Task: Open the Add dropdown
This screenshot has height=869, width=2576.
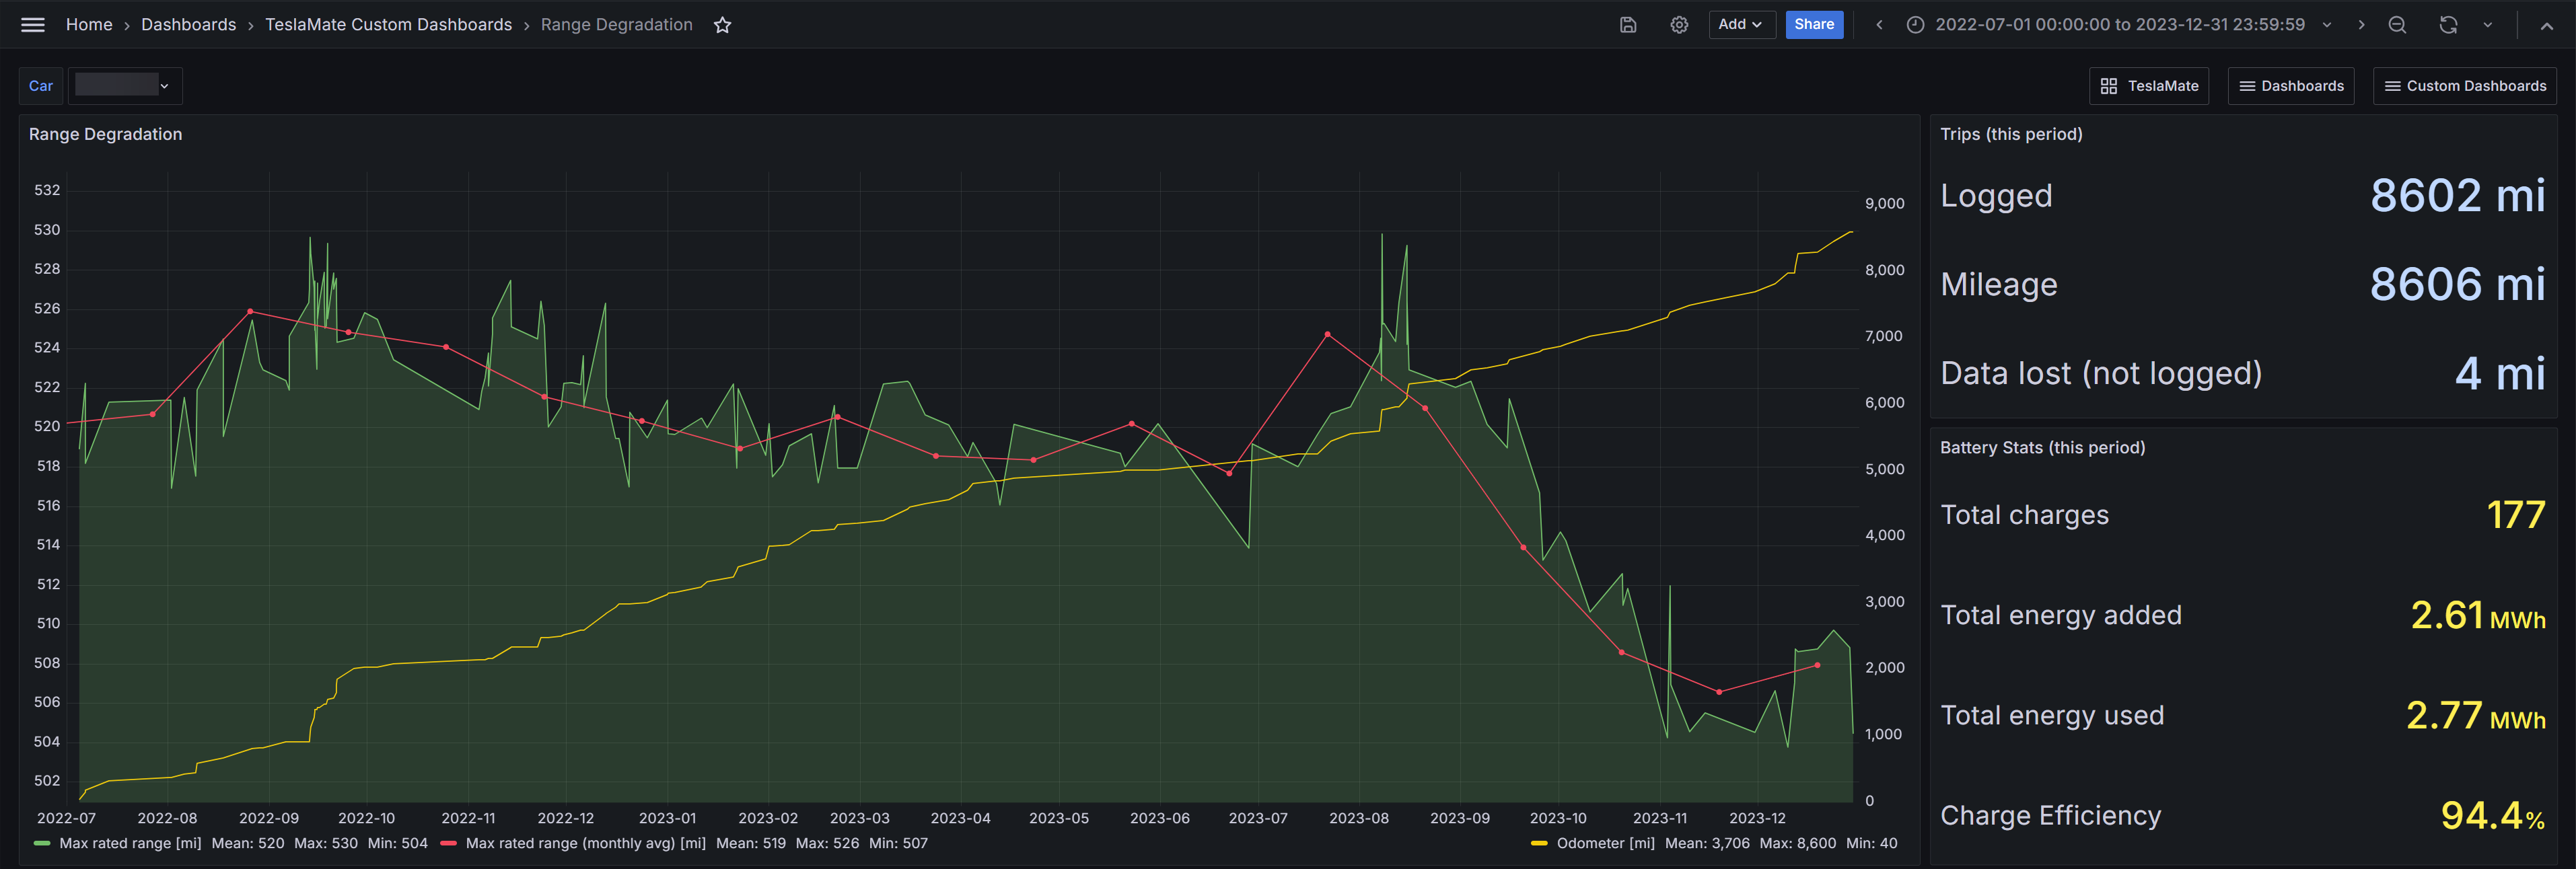Action: click(1740, 25)
